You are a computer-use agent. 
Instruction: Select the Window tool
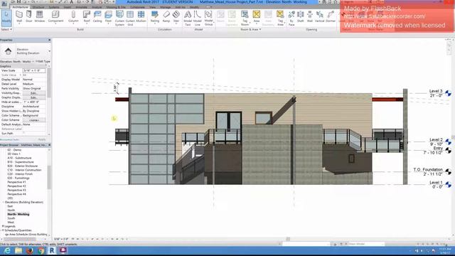(x=40, y=16)
